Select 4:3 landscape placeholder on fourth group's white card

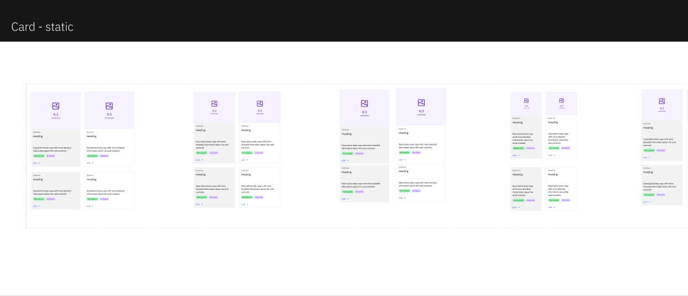pyautogui.click(x=561, y=106)
